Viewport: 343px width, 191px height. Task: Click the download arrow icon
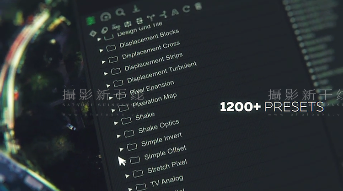tap(136, 9)
